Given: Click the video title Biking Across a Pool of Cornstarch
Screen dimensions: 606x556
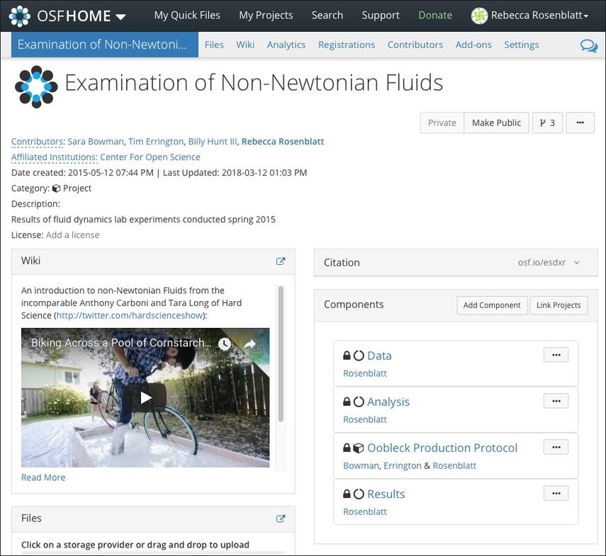Looking at the screenshot, I should (x=121, y=343).
